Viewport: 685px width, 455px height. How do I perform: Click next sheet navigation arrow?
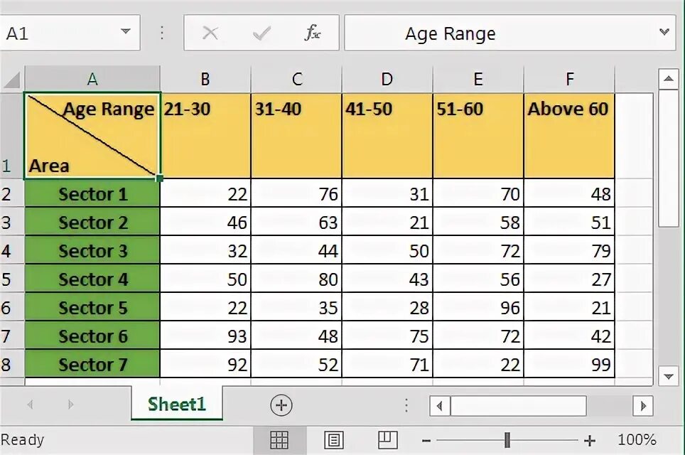[70, 405]
